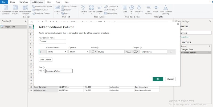Open the Date column menu
The width and height of the screenshot is (213, 107).
coord(125,10)
